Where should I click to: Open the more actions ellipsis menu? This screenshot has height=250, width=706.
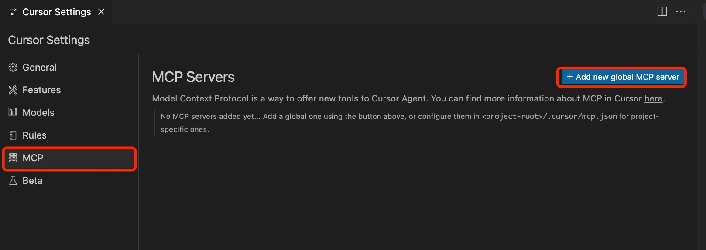(x=681, y=12)
